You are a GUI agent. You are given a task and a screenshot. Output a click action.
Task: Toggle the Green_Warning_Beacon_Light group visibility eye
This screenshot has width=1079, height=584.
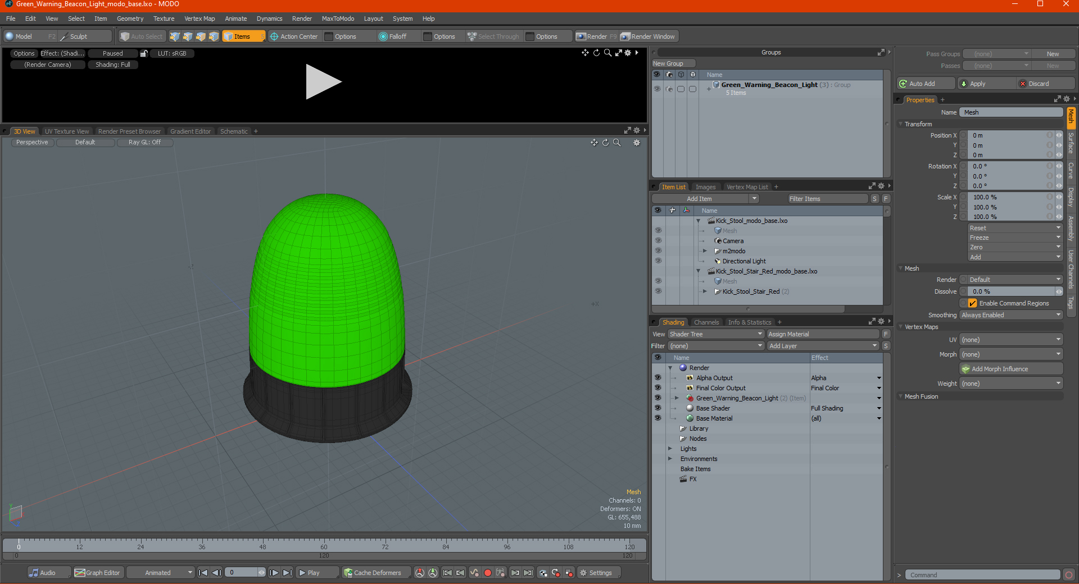(x=657, y=89)
